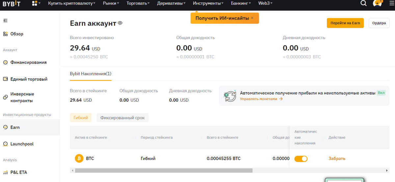
Task: Select the Фиксированный срок filter tab
Action: [x=122, y=118]
